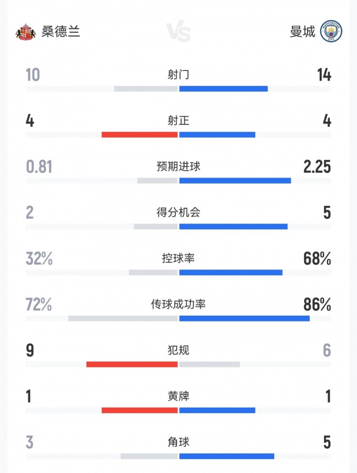This screenshot has height=473, width=357.
Task: Open the 桑德兰 team name link
Action: 61,31
